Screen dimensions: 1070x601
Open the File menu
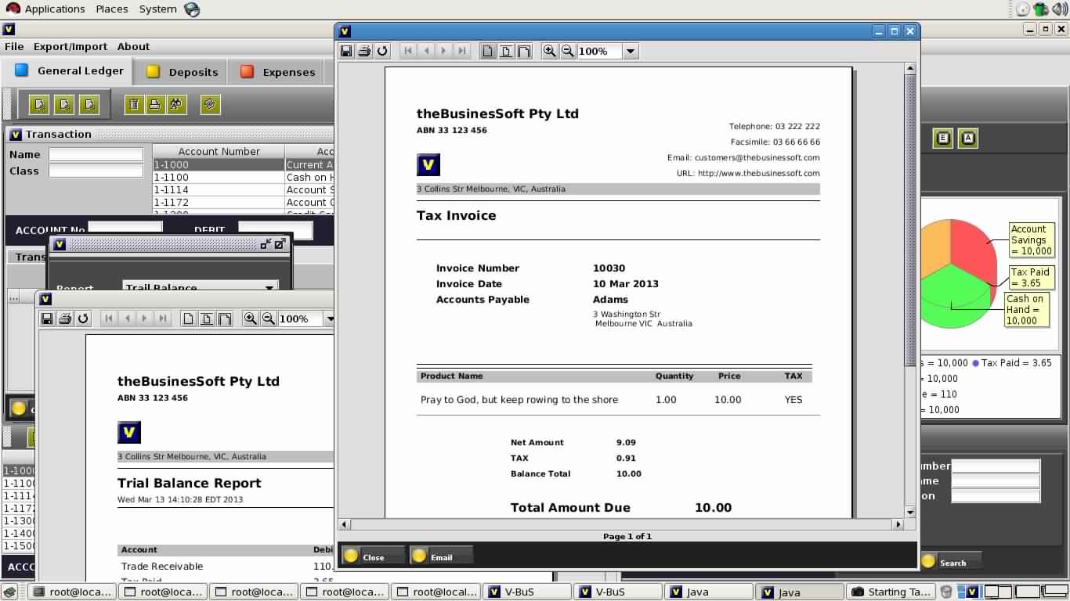tap(14, 47)
